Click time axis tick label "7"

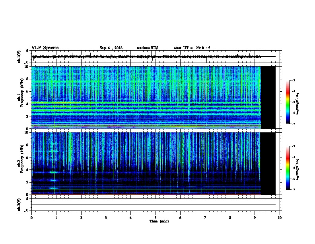click(x=205, y=218)
